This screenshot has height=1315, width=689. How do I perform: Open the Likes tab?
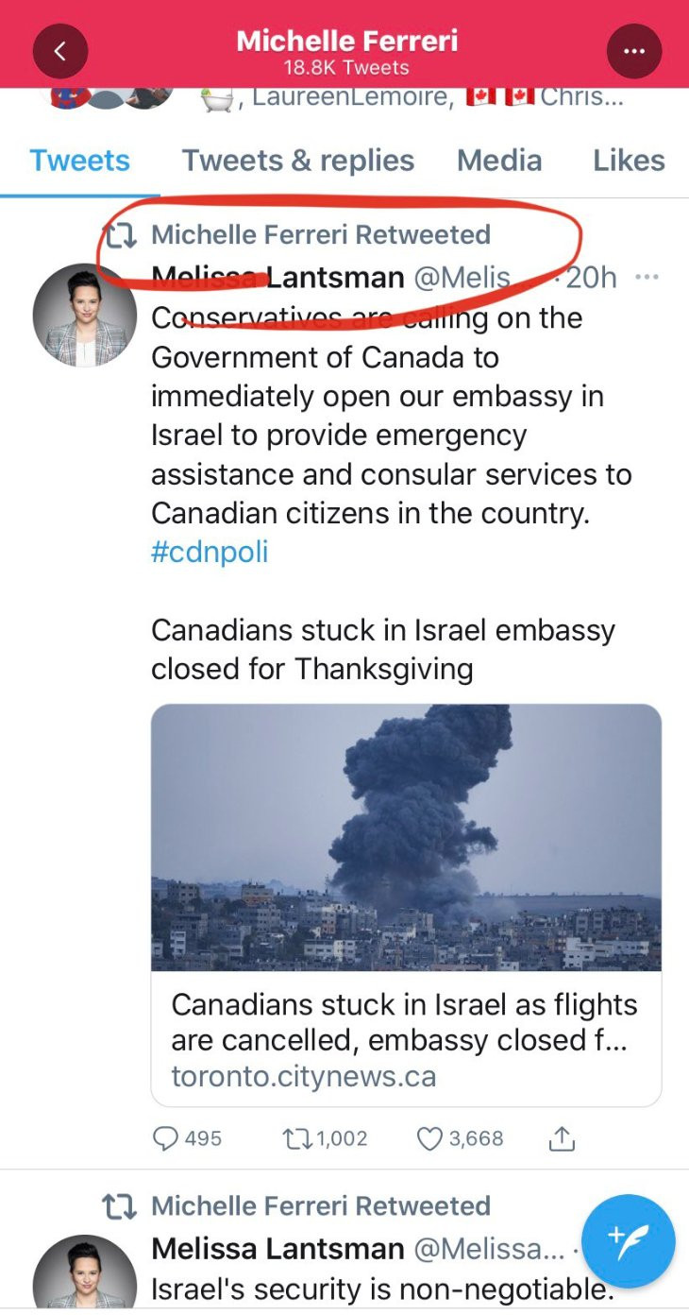(629, 161)
